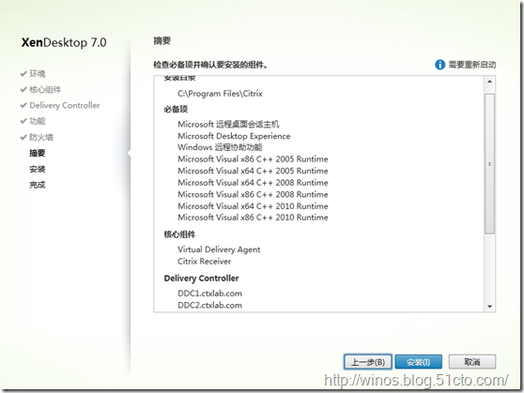Click Microsoft Visual x64 C++ 2008 Runtime

pyautogui.click(x=253, y=183)
